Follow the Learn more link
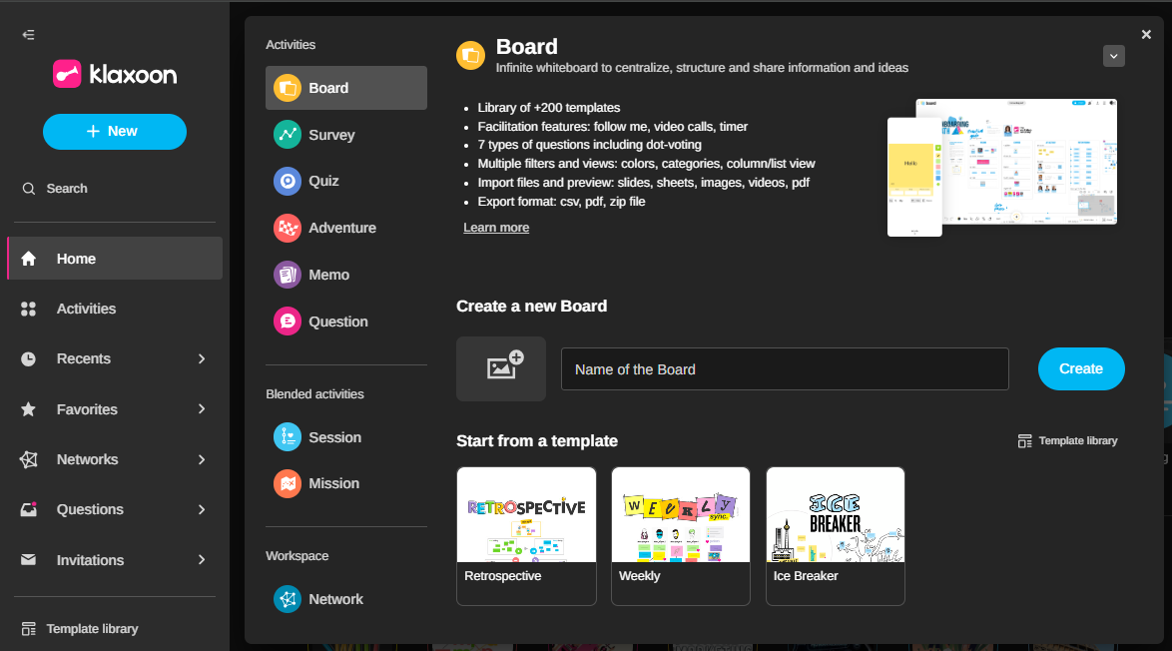This screenshot has width=1172, height=651. click(x=496, y=228)
